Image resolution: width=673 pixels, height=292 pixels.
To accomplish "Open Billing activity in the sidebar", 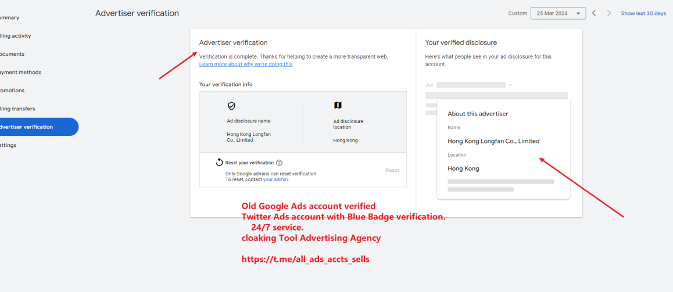I will (16, 36).
